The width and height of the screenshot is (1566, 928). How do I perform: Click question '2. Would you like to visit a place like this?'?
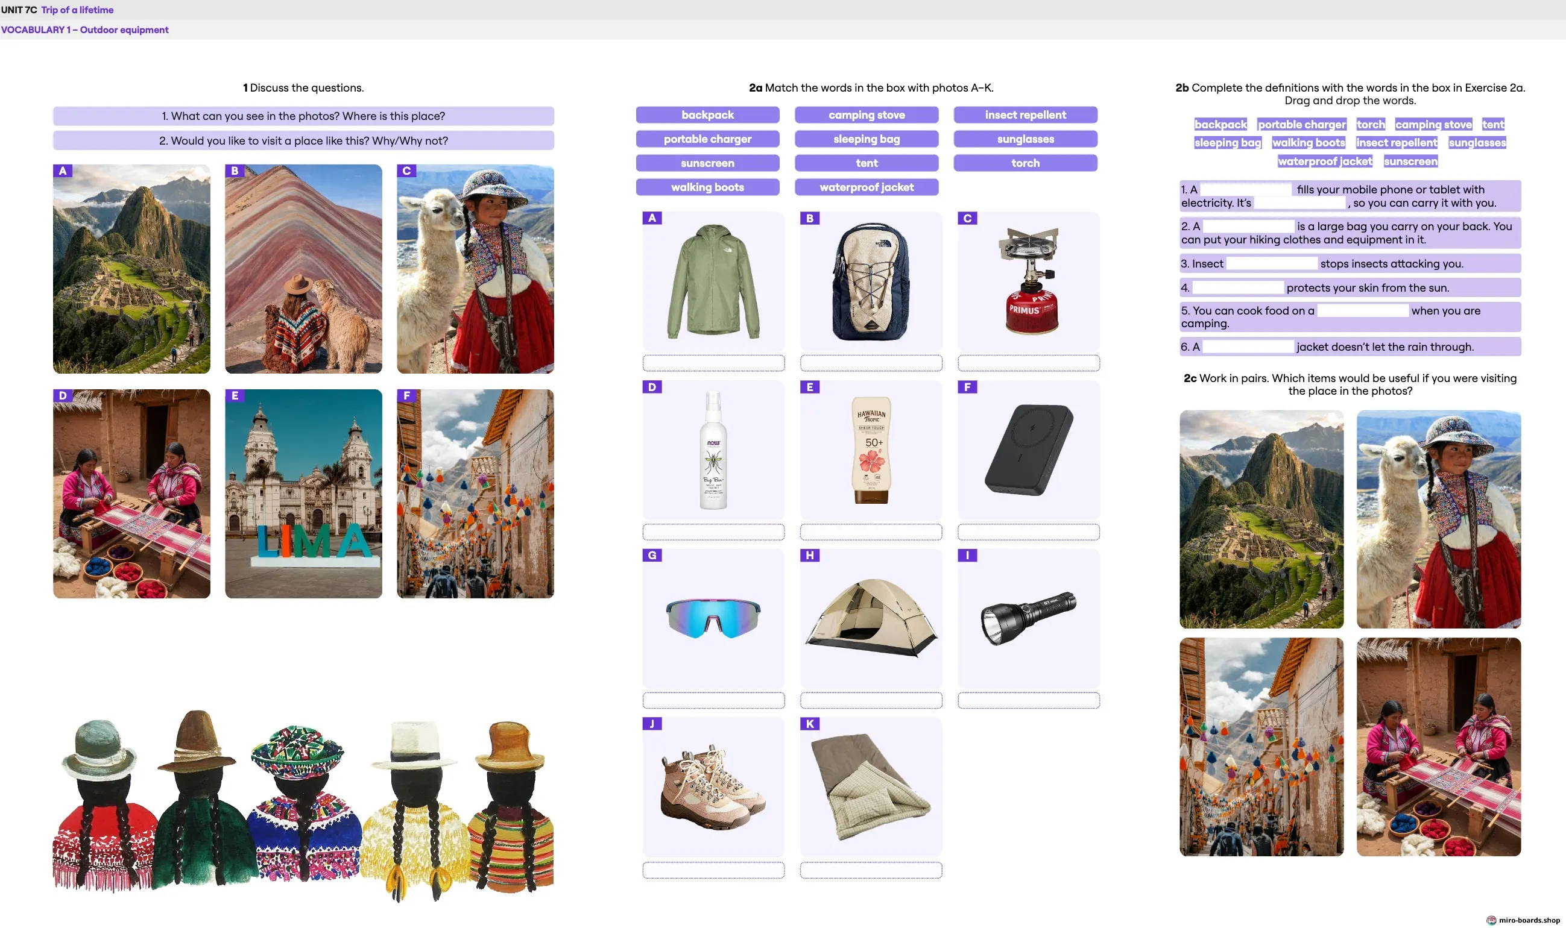coord(303,140)
